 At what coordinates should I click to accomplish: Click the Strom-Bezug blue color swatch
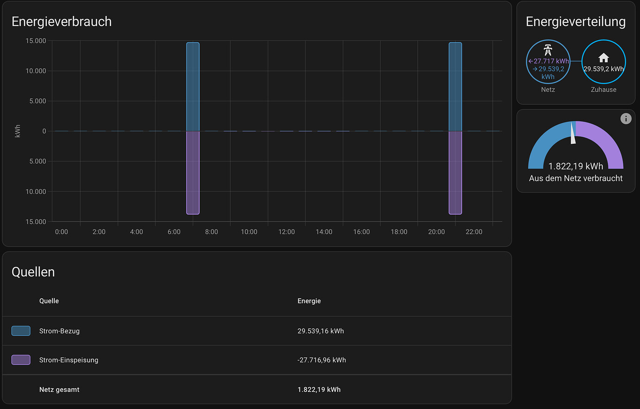click(x=21, y=331)
